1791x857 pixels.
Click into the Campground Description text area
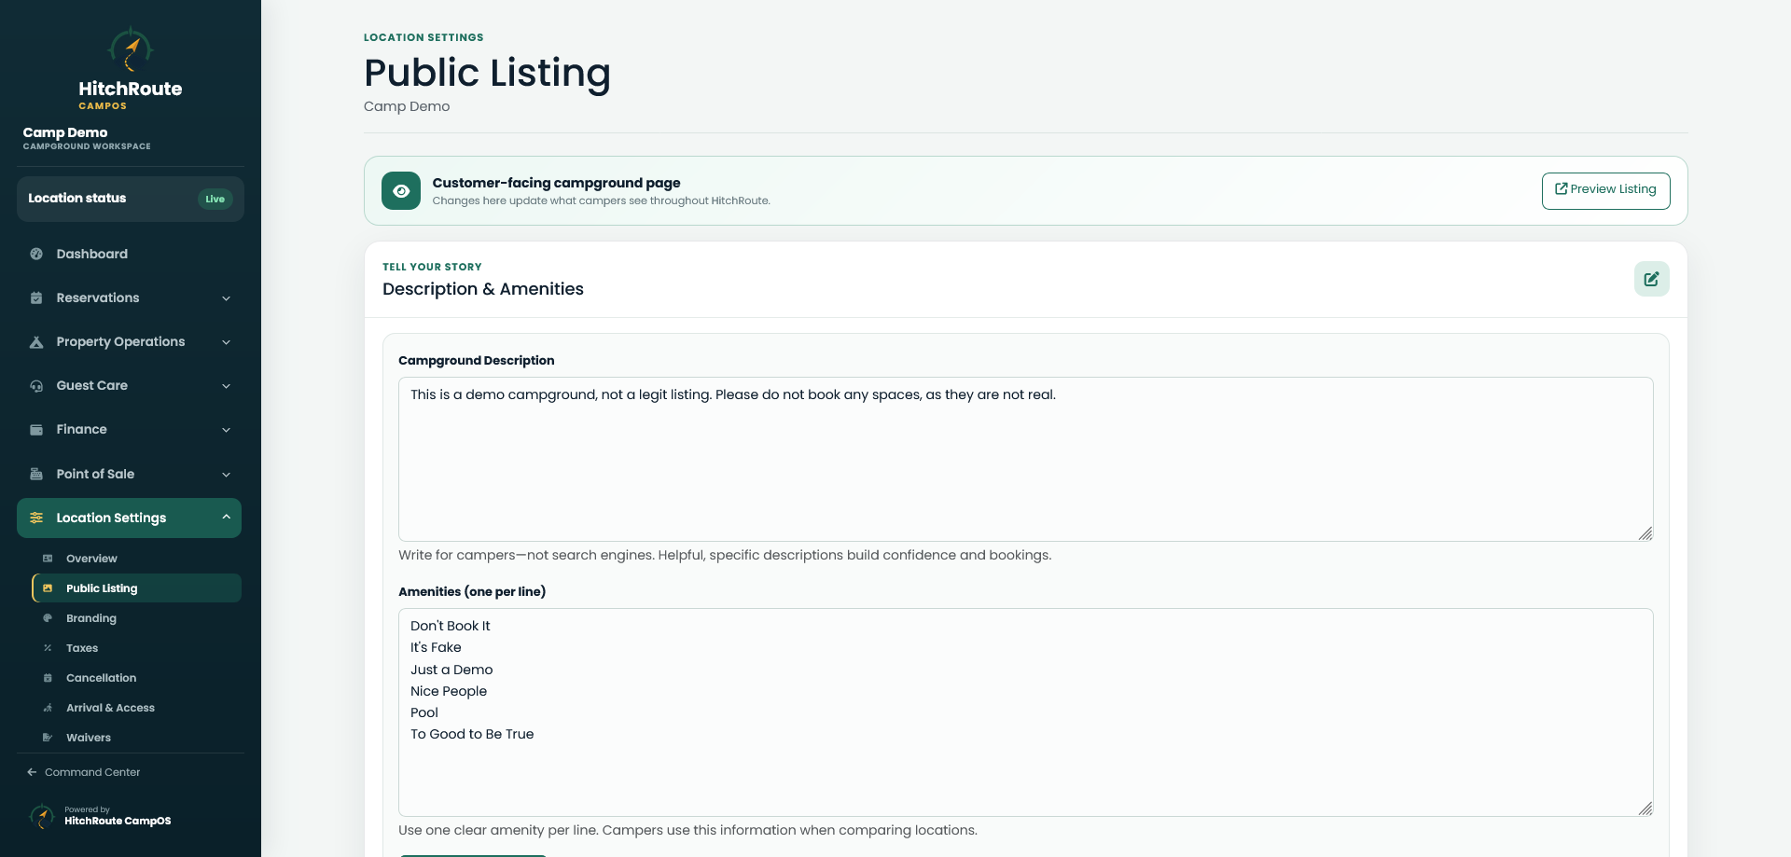click(x=1025, y=459)
